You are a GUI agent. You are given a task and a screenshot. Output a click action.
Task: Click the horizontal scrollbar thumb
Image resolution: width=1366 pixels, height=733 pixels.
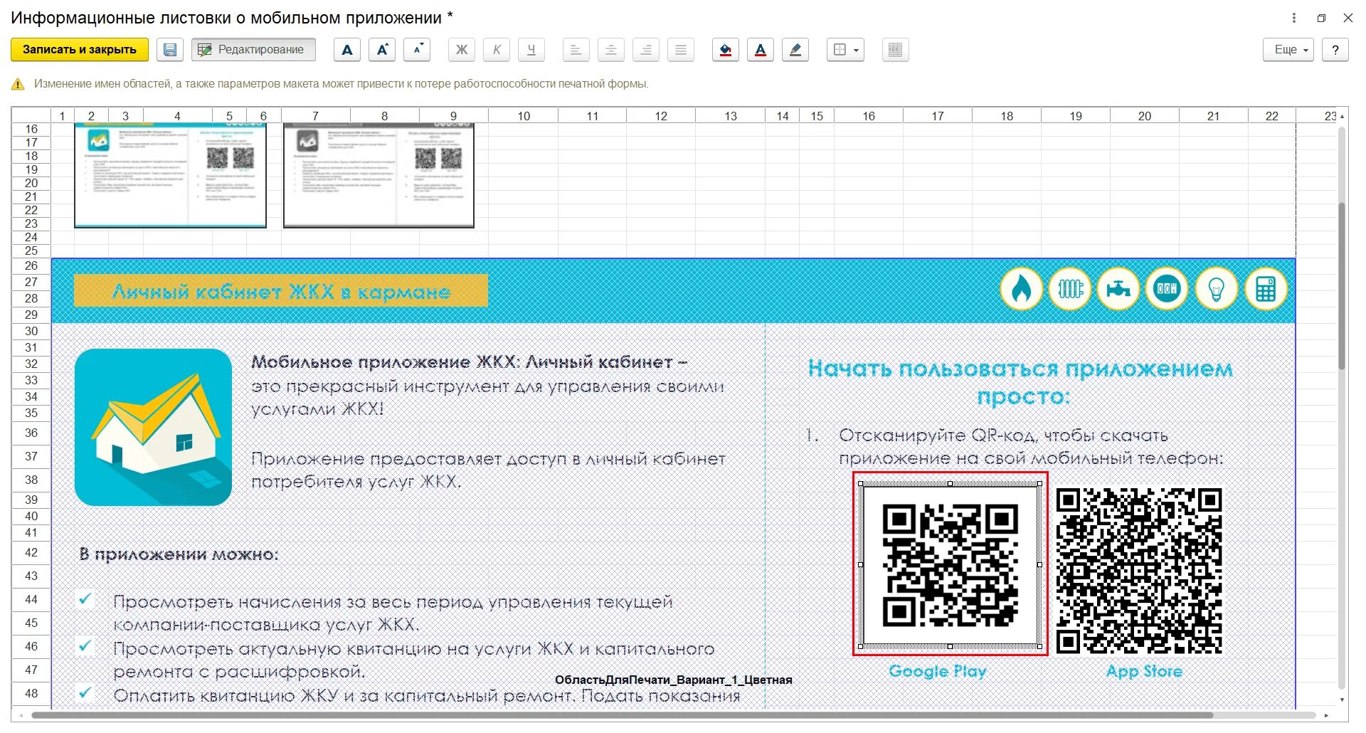coord(623,715)
